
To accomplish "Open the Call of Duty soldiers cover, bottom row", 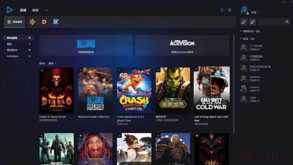I will (56, 149).
